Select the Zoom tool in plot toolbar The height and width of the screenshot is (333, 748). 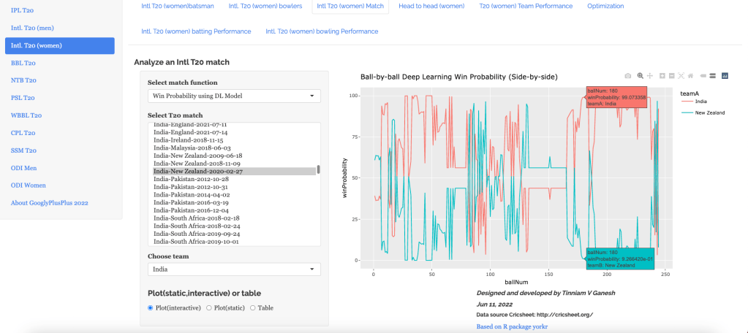[x=640, y=76]
